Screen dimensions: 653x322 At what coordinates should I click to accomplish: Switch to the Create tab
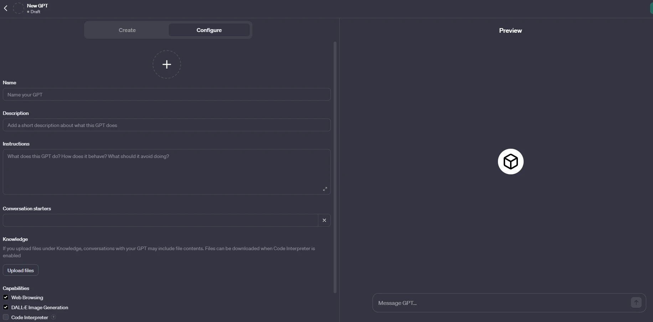(x=127, y=30)
